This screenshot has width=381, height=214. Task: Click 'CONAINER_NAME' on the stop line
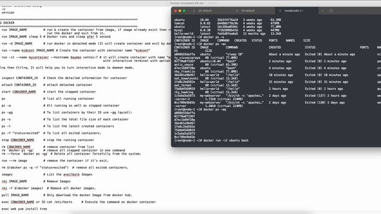click(x=23, y=140)
